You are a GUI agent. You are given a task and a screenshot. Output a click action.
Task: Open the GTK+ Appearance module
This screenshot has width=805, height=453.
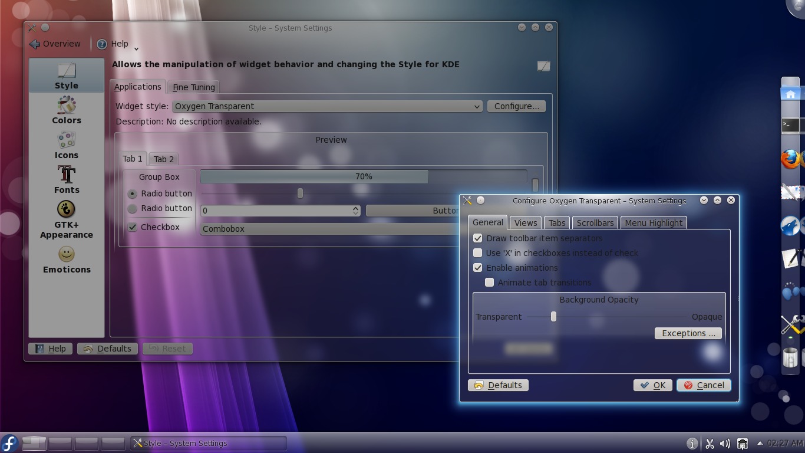66,219
